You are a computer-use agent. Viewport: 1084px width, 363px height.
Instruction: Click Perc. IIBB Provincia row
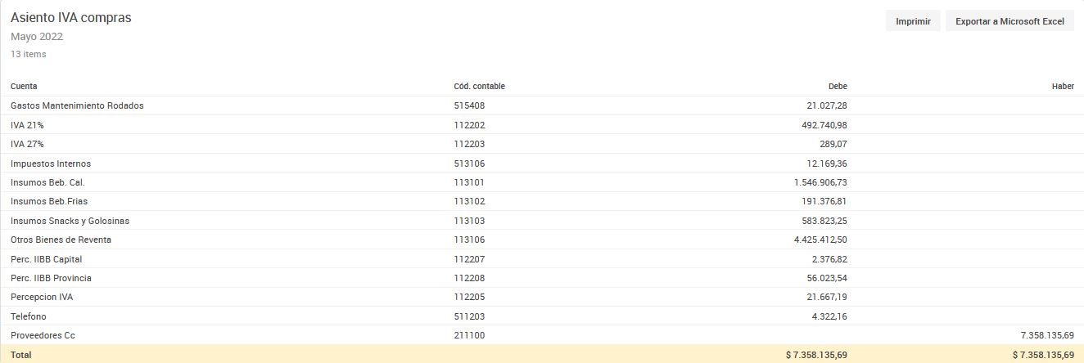[x=542, y=278]
